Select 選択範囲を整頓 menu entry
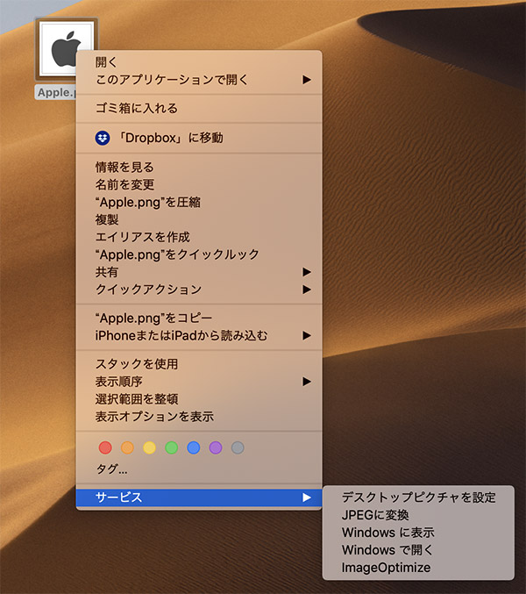This screenshot has width=526, height=594. (x=199, y=399)
